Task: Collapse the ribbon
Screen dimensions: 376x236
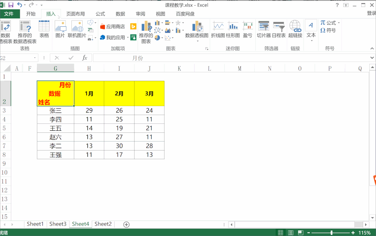Action: [x=372, y=49]
